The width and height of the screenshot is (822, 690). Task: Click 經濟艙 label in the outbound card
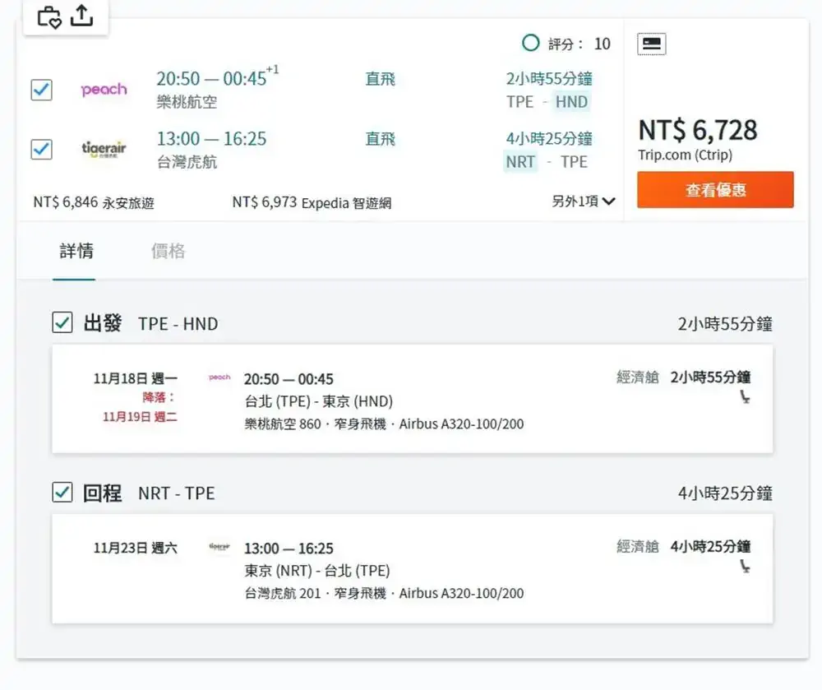[x=638, y=377]
